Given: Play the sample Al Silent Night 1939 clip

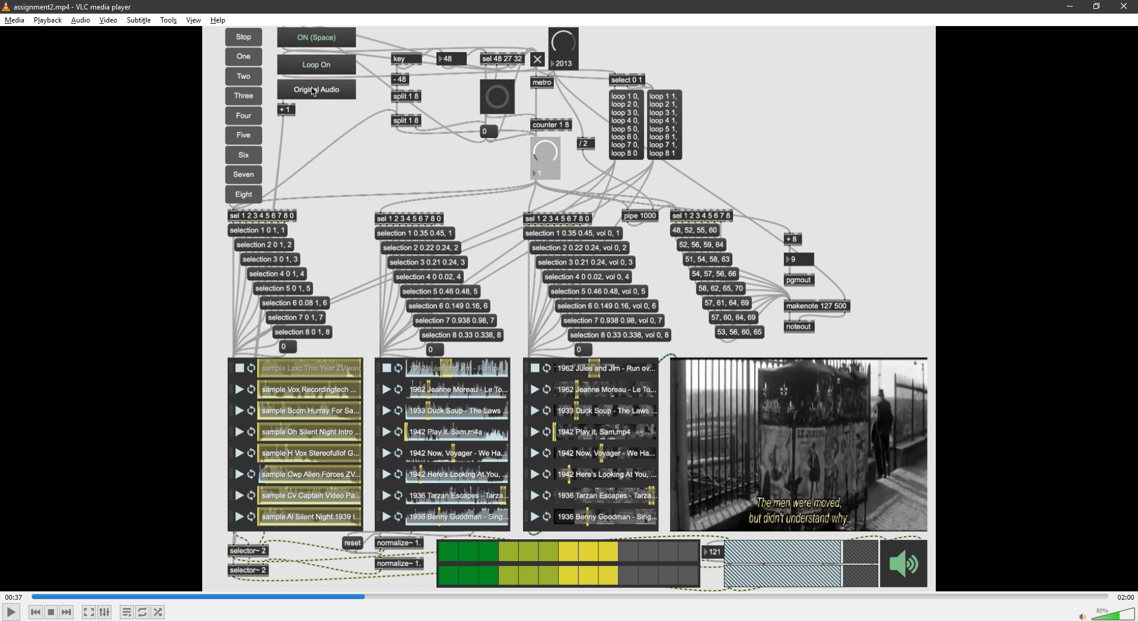Looking at the screenshot, I should (239, 517).
